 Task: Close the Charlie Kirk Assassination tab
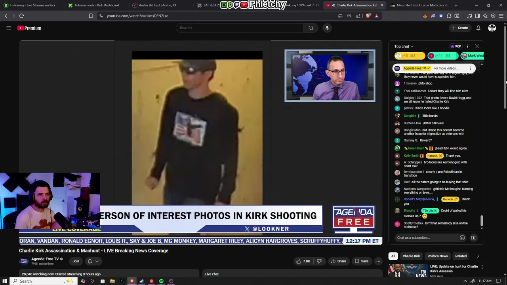[382, 5]
